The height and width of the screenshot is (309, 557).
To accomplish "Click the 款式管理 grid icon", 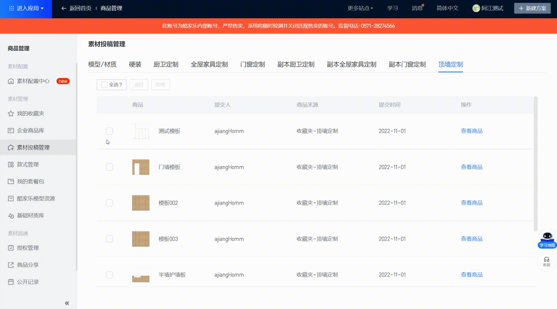I will (x=11, y=165).
